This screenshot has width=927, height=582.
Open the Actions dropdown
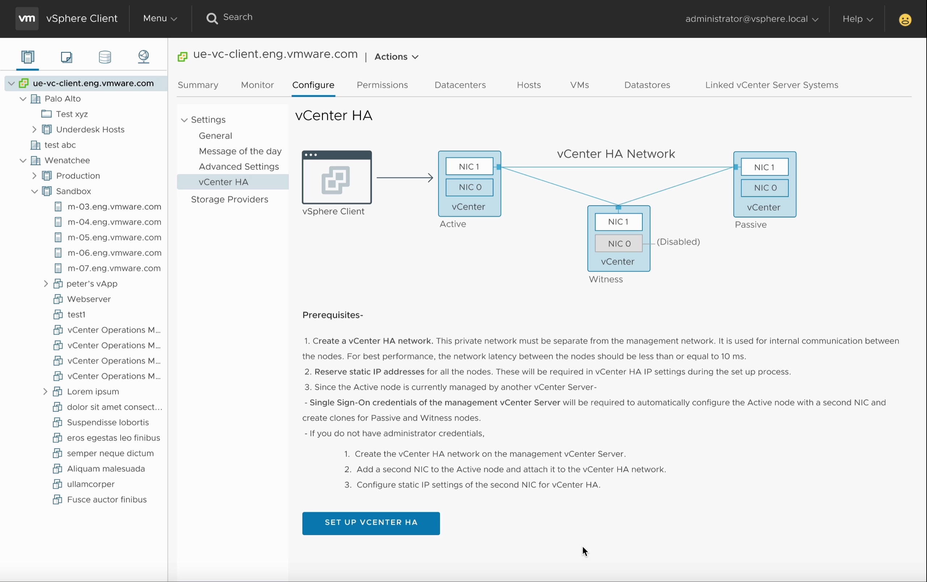(397, 56)
